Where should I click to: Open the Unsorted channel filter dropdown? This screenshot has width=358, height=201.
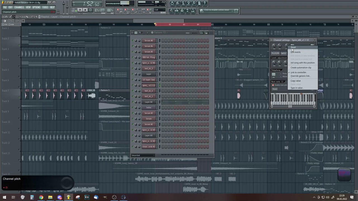click(143, 155)
